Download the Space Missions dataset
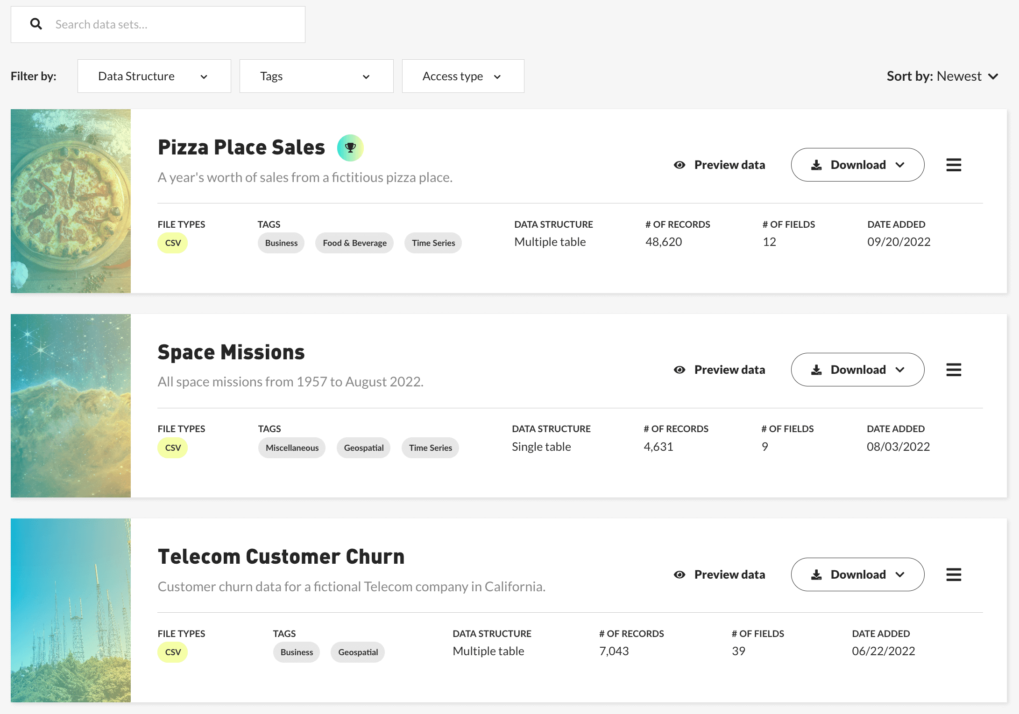The width and height of the screenshot is (1019, 714). tap(857, 370)
